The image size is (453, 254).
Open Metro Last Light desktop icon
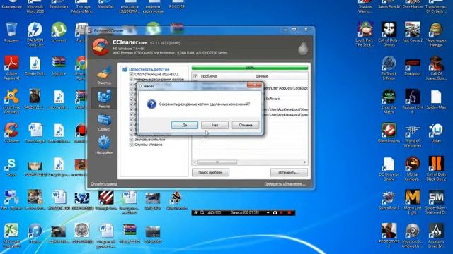(412, 202)
